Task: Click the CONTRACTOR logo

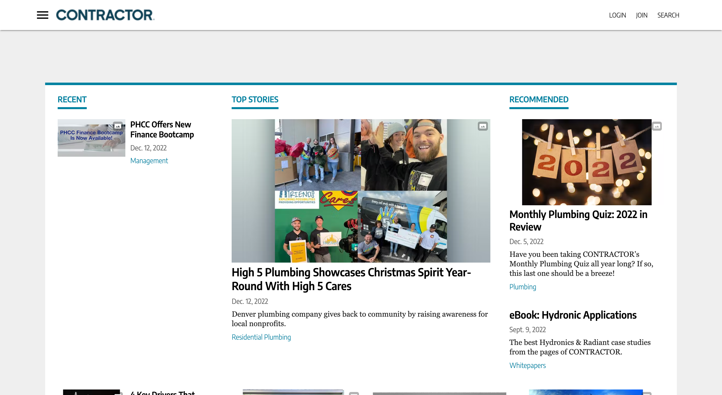Action: tap(105, 15)
